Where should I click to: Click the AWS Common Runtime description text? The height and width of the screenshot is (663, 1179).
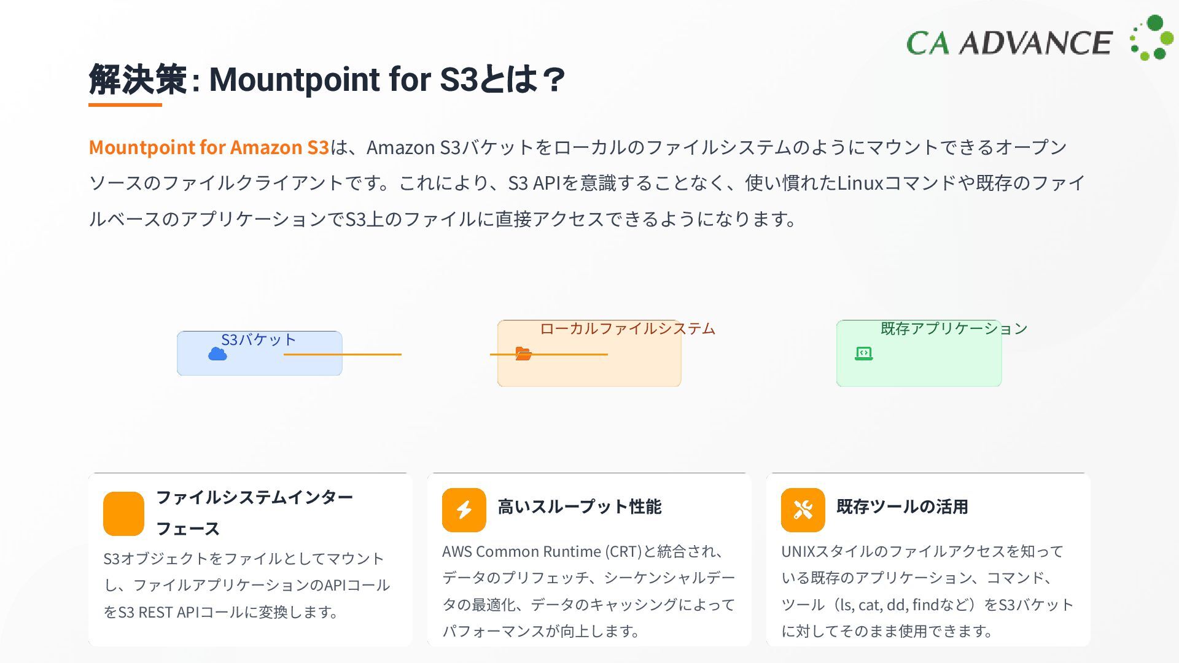[x=588, y=591]
